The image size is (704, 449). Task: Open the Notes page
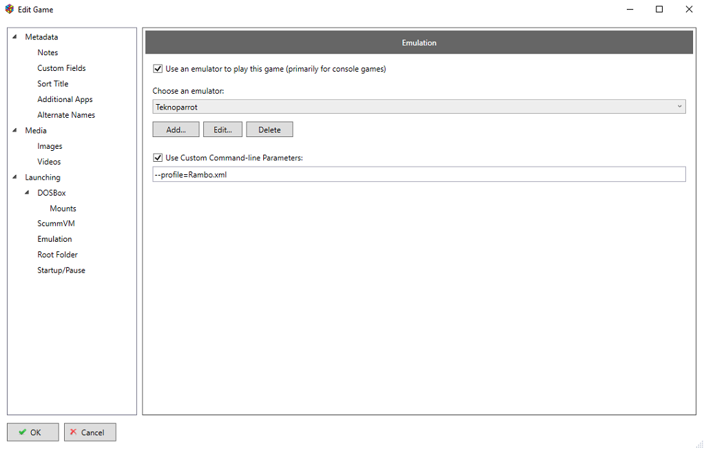coord(48,52)
